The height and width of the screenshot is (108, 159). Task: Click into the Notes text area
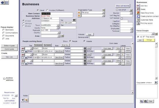(x=81, y=99)
